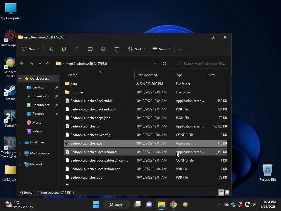Expand the address bar history dropdown
This screenshot has height=211, width=281.
[155, 63]
